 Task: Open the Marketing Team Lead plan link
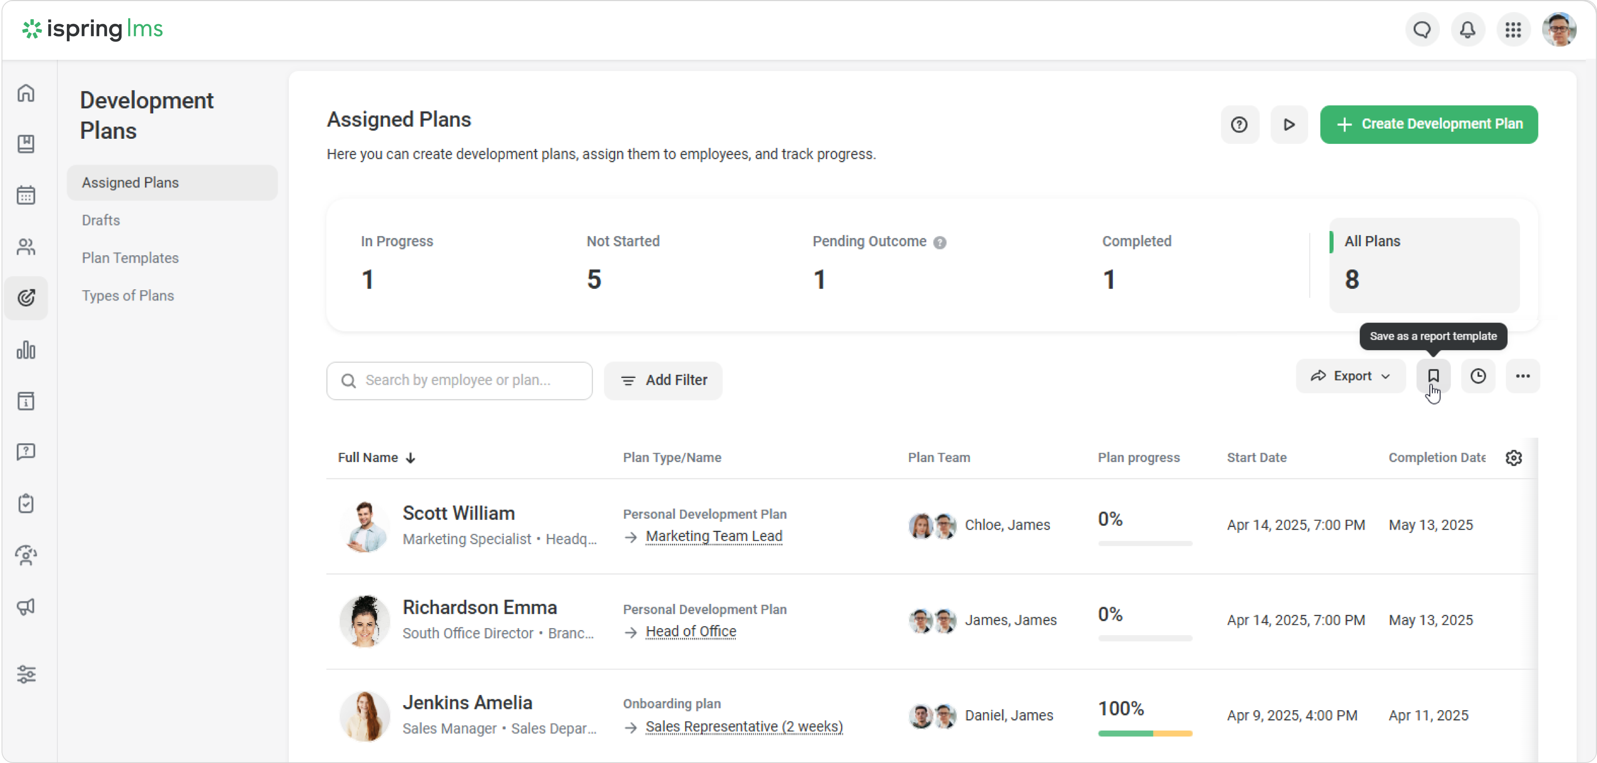(714, 536)
